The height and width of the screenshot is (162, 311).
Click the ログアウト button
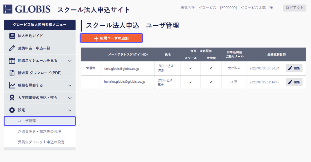point(294,8)
